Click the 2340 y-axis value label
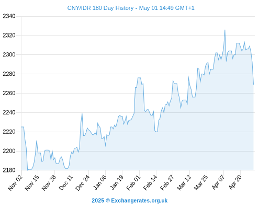 pyautogui.click(x=9, y=16)
